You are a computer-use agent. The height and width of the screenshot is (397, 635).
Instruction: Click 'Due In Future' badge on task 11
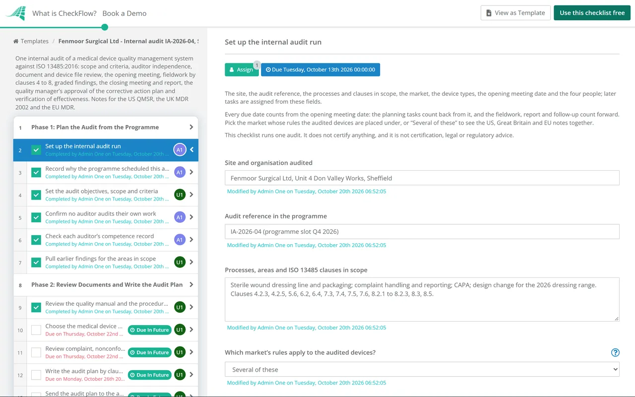(x=149, y=352)
